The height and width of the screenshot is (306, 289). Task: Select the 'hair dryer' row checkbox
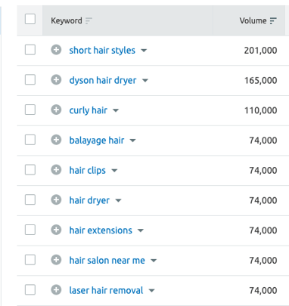pyautogui.click(x=30, y=200)
